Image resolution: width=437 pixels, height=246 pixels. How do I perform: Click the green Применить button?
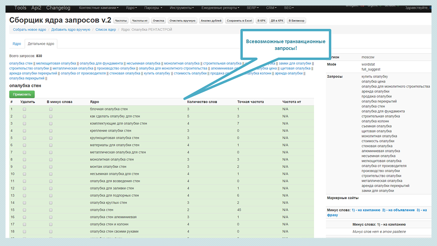[x=22, y=94]
